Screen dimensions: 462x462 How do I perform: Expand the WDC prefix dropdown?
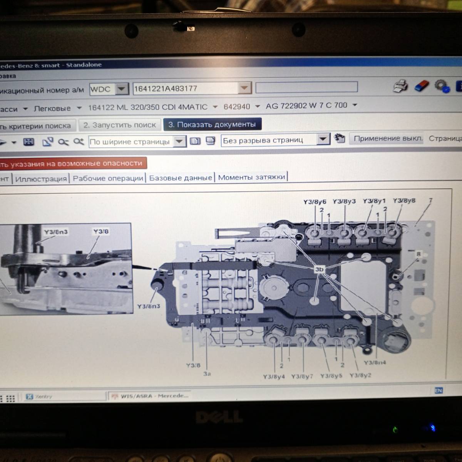point(122,89)
